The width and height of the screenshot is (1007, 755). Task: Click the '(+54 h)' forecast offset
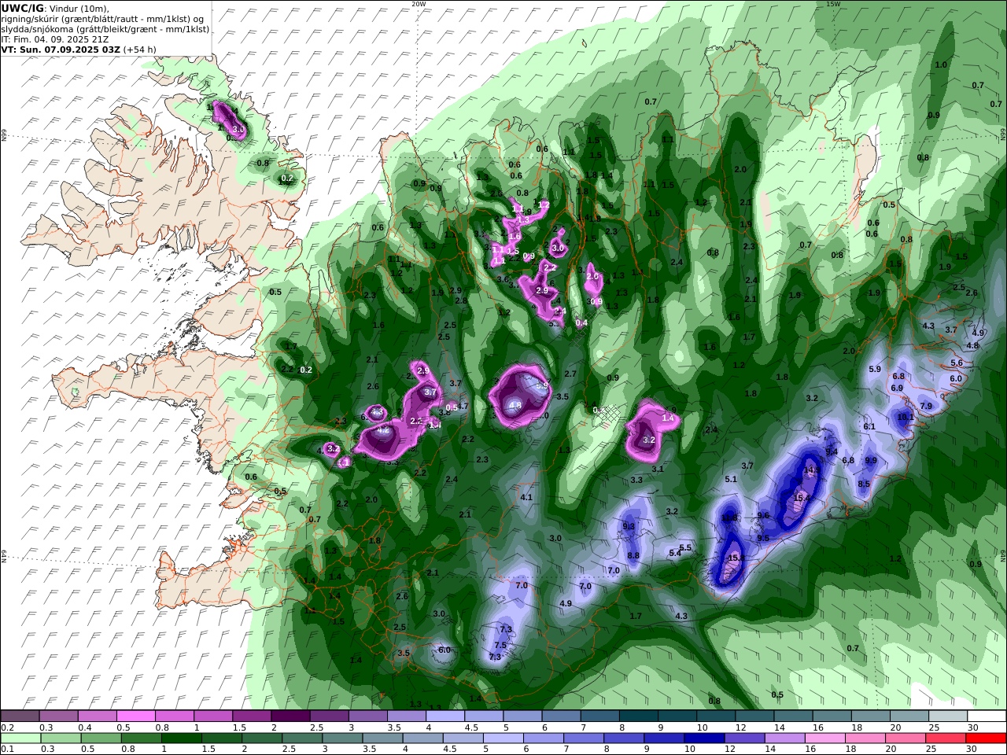(x=139, y=49)
